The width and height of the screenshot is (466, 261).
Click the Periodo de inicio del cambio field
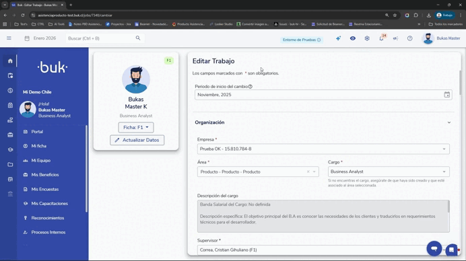click(323, 95)
